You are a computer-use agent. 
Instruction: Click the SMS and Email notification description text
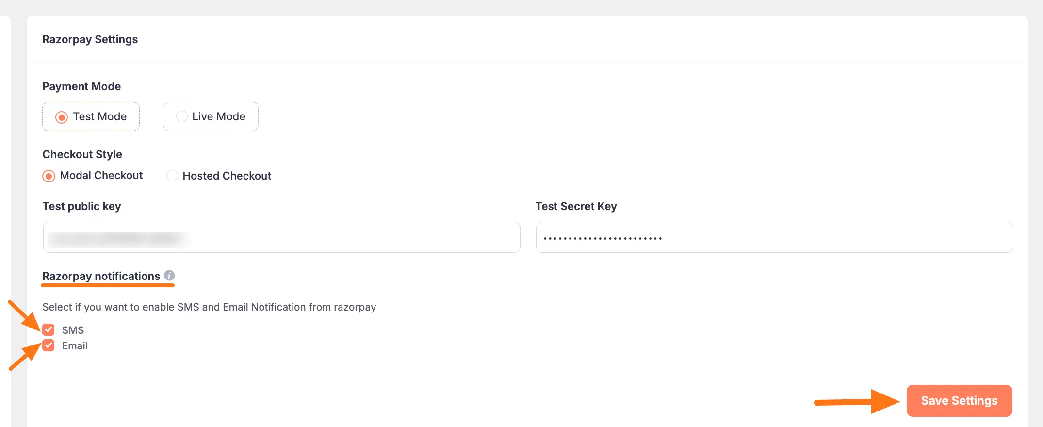[209, 307]
